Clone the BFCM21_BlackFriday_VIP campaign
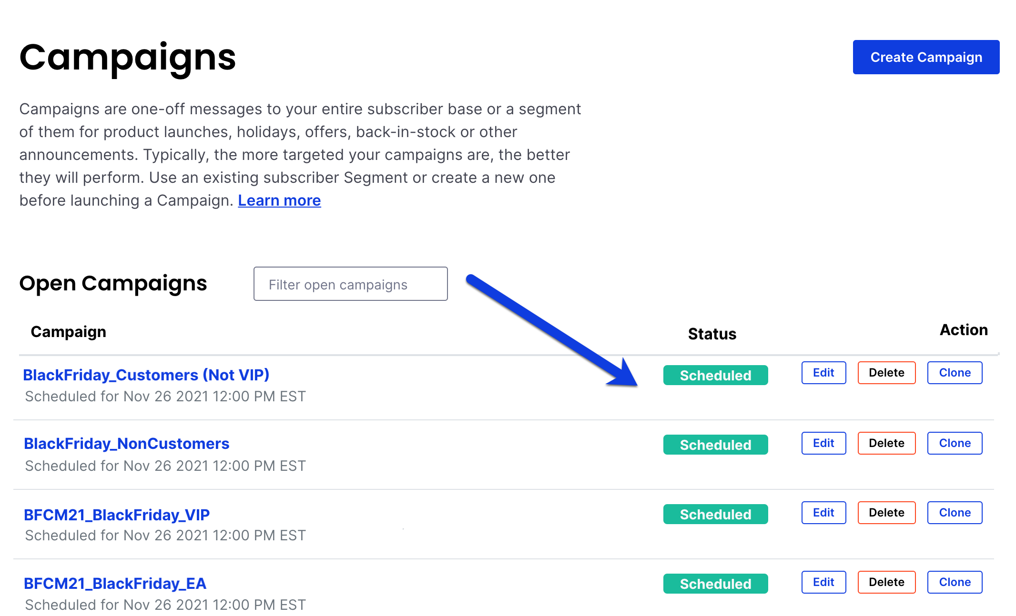This screenshot has height=616, width=1016. (x=955, y=513)
